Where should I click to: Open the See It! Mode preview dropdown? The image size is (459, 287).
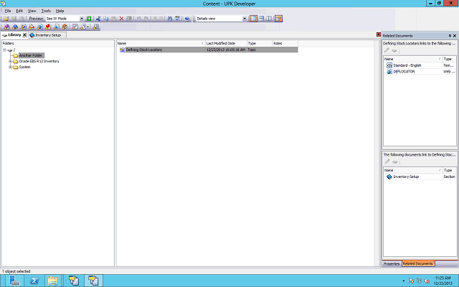pos(82,19)
